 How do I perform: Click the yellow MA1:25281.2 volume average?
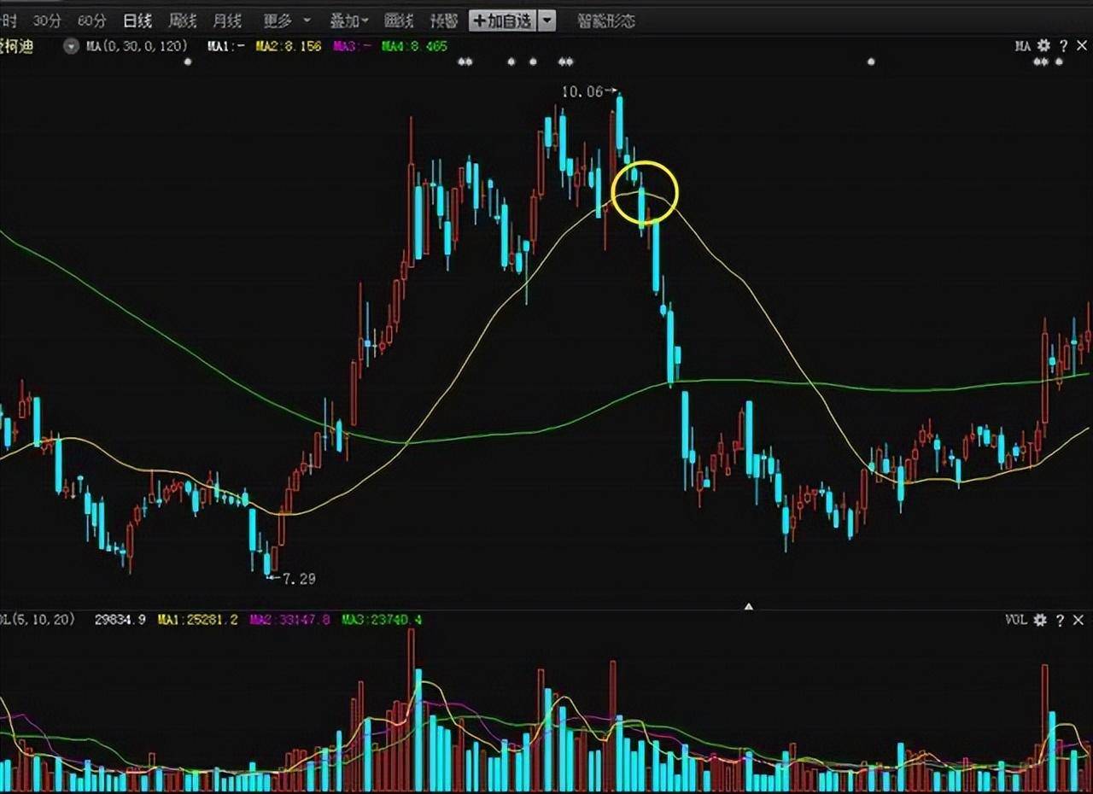(x=198, y=619)
